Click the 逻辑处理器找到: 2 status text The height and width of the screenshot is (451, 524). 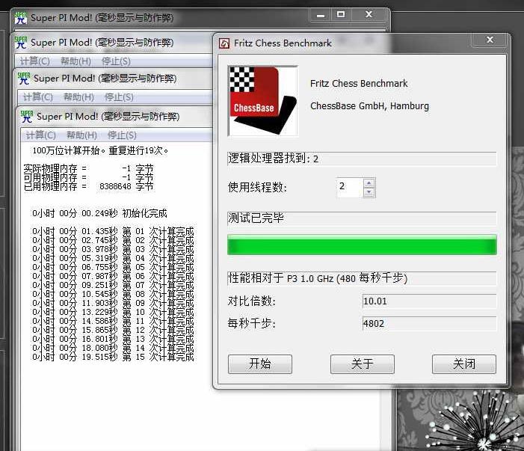pos(273,159)
